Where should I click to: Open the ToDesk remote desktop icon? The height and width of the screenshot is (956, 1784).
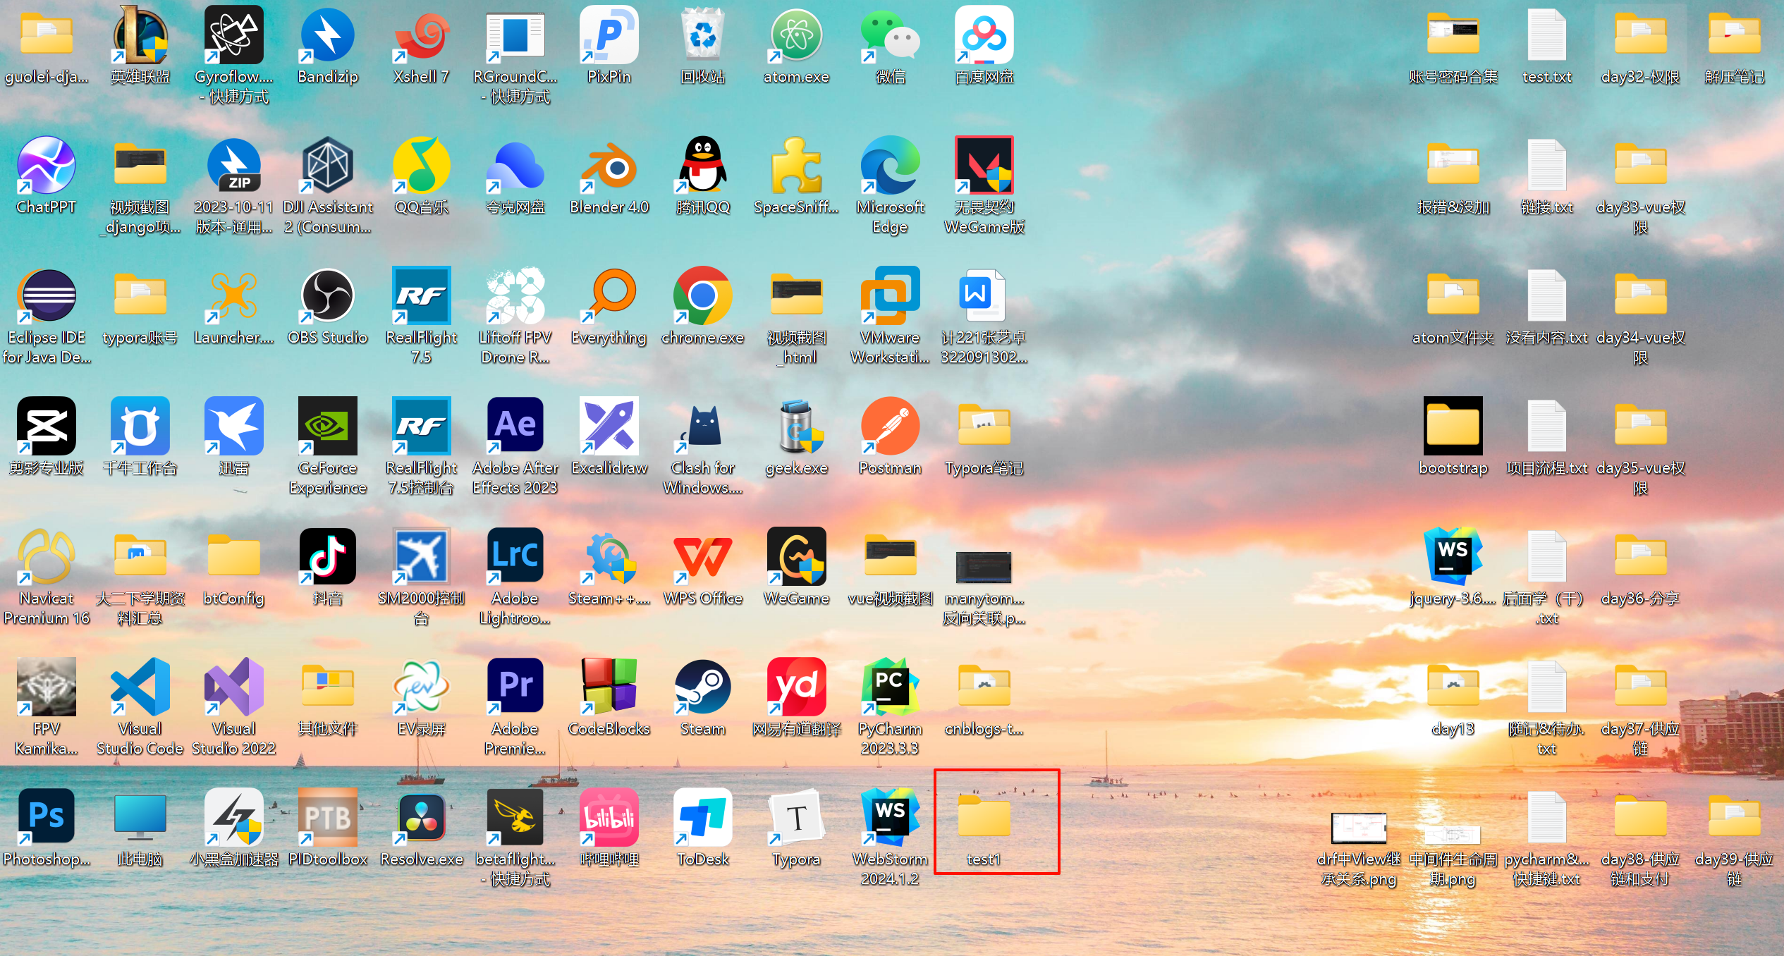click(703, 818)
